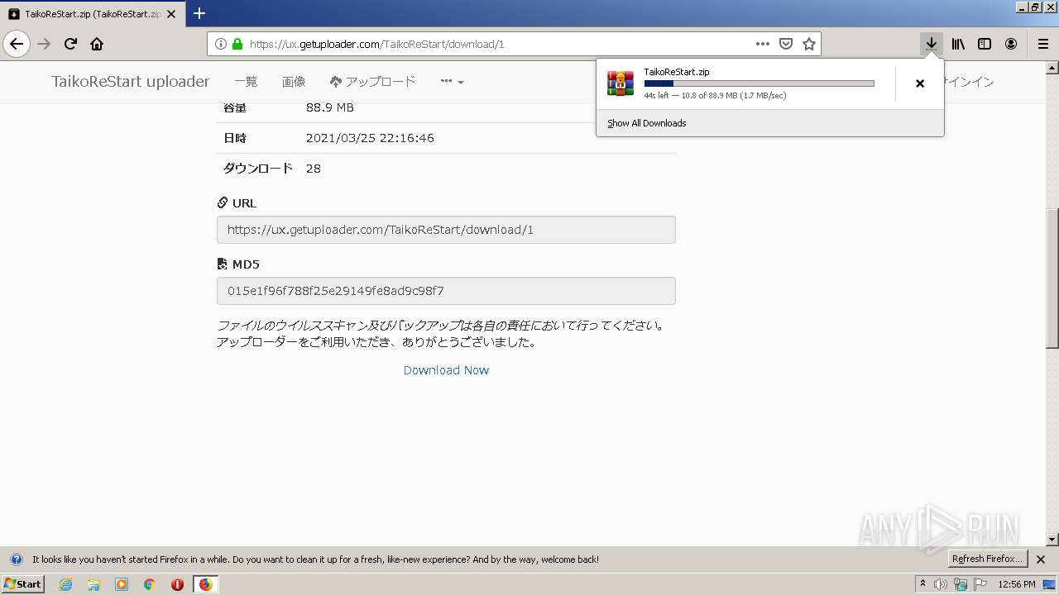Select Firefox window in taskbar
The width and height of the screenshot is (1059, 595).
coord(206,584)
